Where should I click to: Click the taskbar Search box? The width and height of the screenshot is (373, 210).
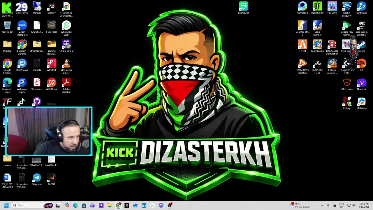coord(33,205)
